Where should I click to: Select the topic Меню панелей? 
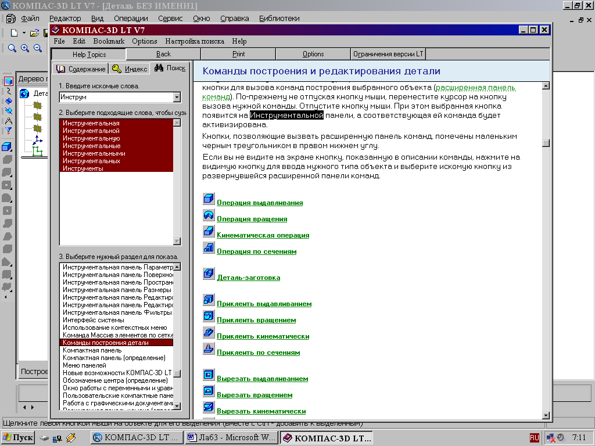pos(116,365)
